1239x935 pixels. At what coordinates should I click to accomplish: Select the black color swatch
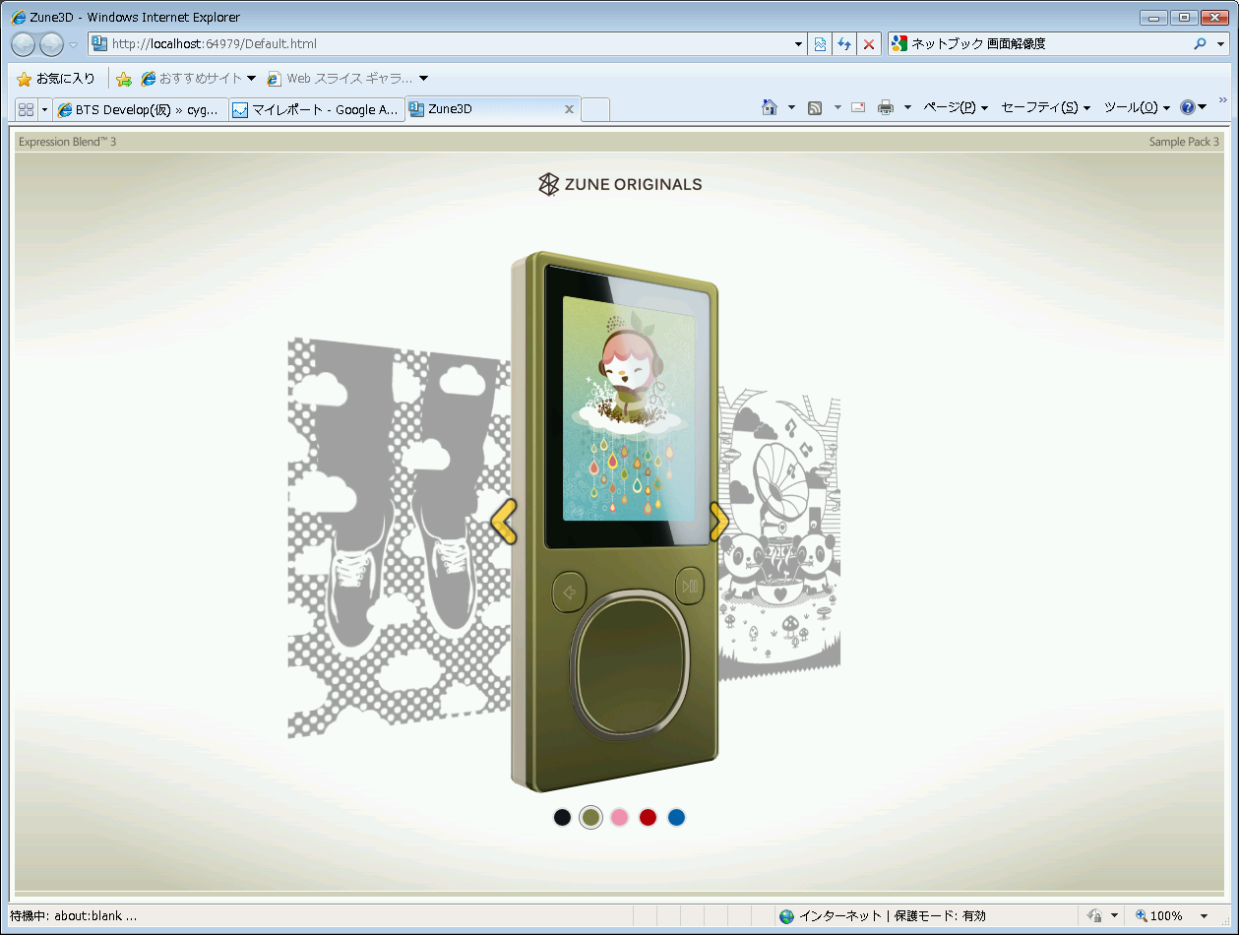pos(562,818)
